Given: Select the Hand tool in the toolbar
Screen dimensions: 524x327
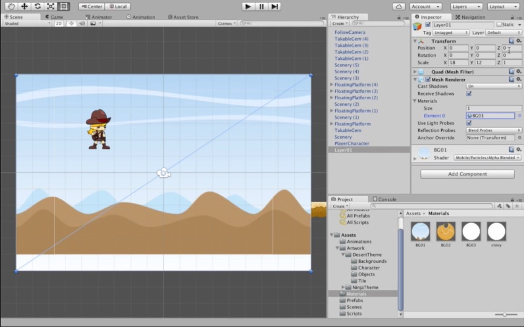Looking at the screenshot, I should (11, 6).
